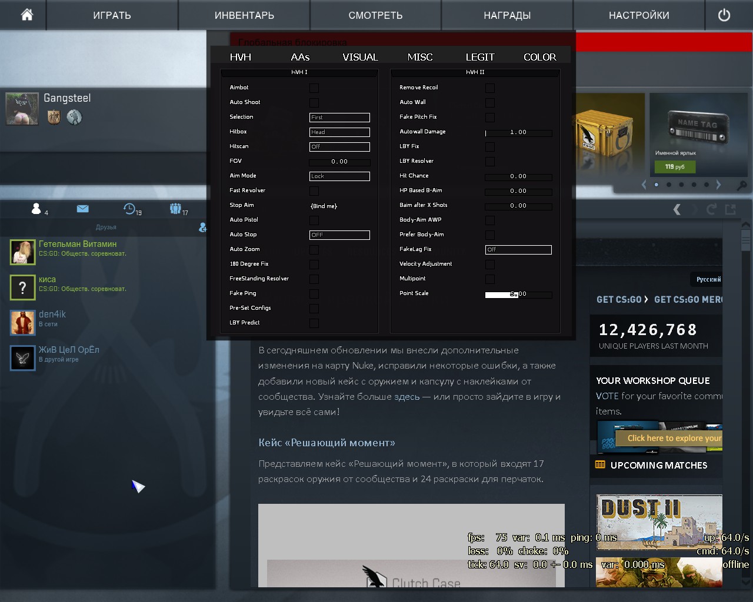This screenshot has height=602, width=753.
Task: Open the groups people icon
Action: 175,209
